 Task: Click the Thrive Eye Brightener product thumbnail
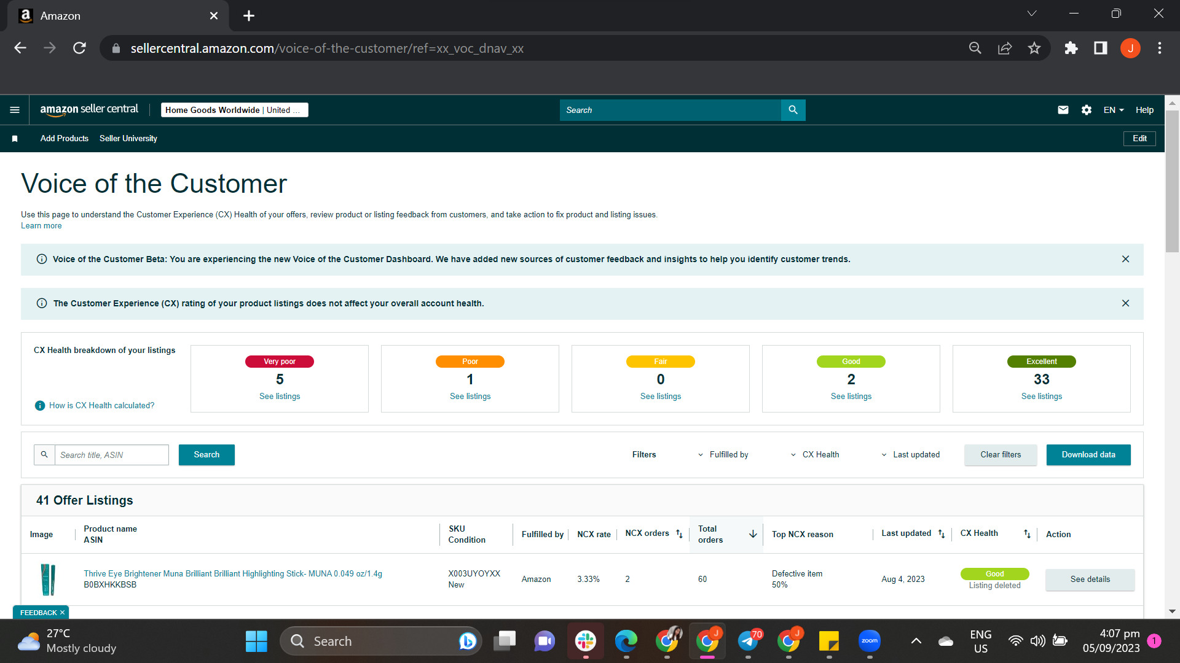[48, 580]
